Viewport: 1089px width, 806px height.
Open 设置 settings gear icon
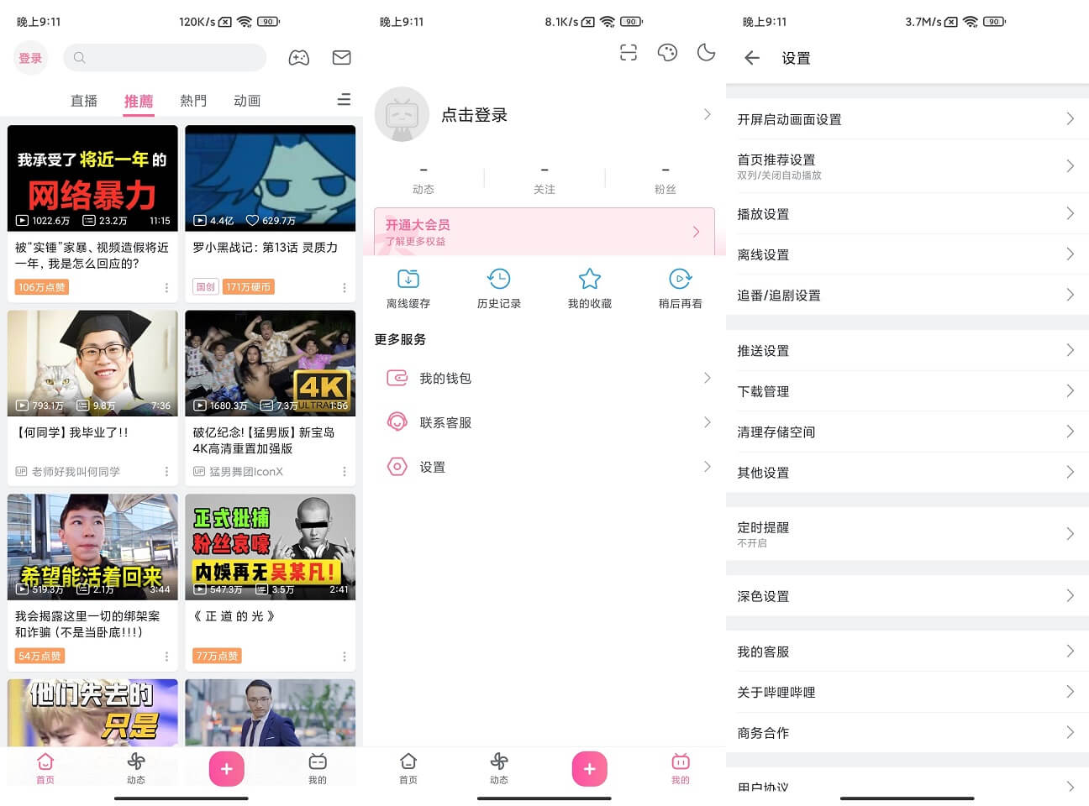397,467
